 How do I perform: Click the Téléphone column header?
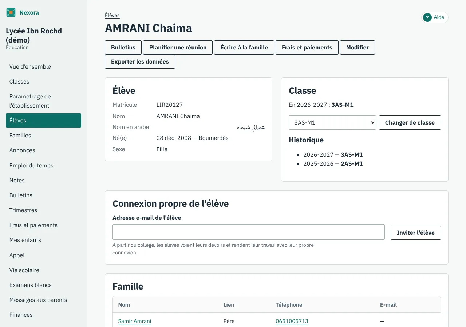pyautogui.click(x=289, y=305)
